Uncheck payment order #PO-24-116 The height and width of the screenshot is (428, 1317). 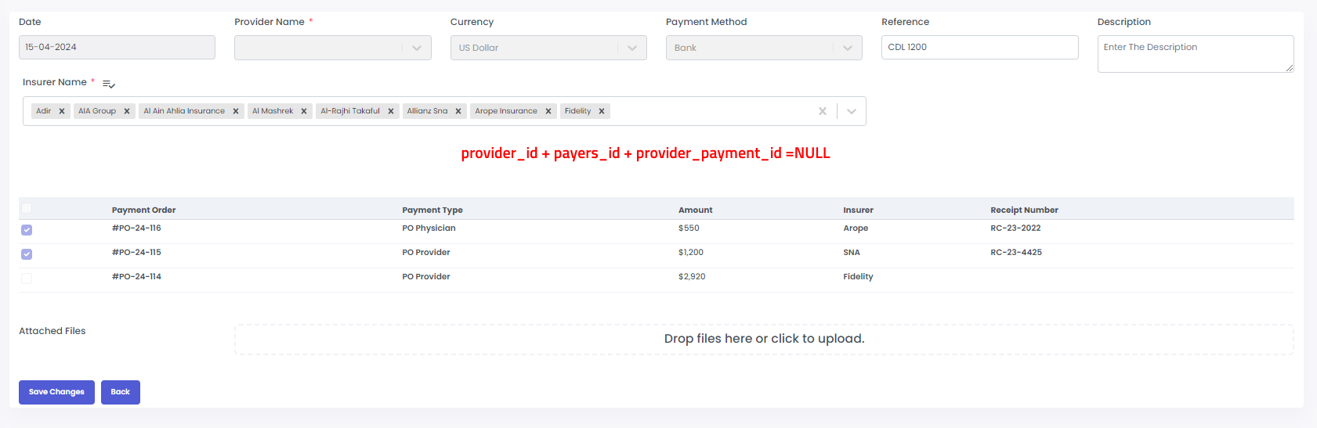click(27, 230)
